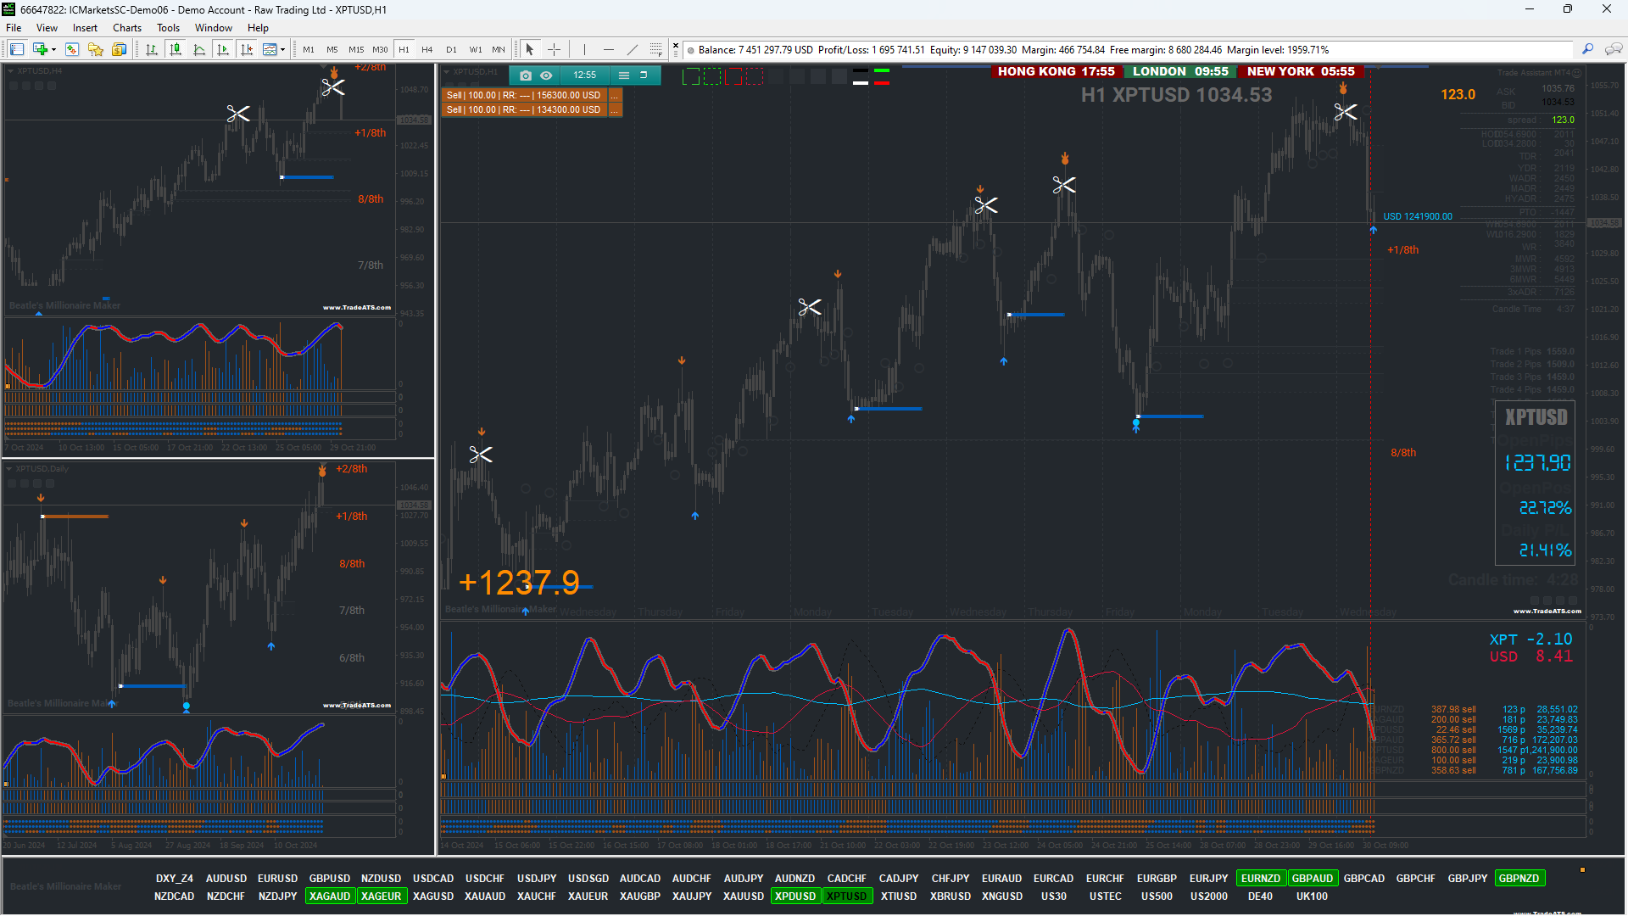Open the Insert menu
The image size is (1628, 916).
[x=85, y=28]
